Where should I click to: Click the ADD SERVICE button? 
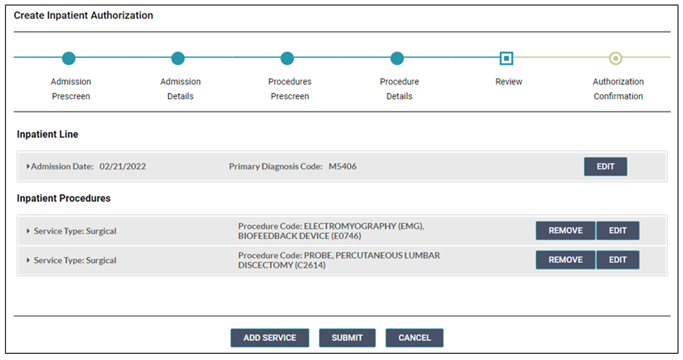coord(269,338)
